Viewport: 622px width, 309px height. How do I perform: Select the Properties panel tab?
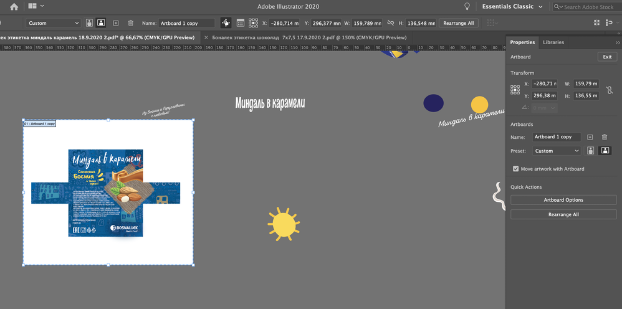coord(522,42)
